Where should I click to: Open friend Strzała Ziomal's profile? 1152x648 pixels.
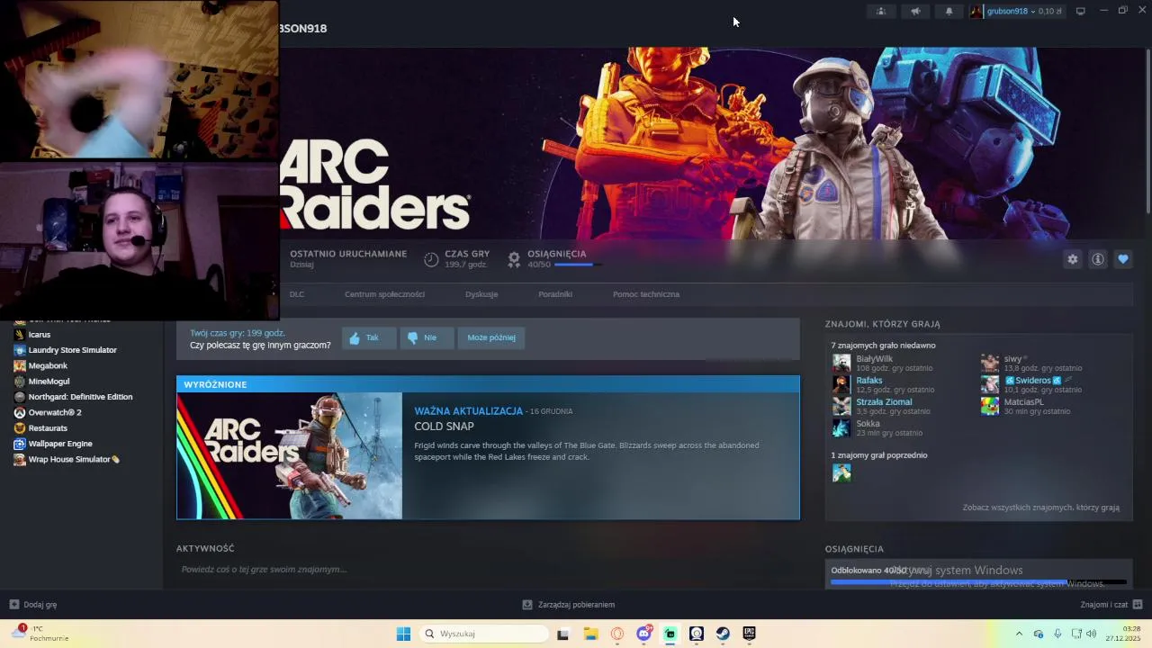(x=884, y=402)
